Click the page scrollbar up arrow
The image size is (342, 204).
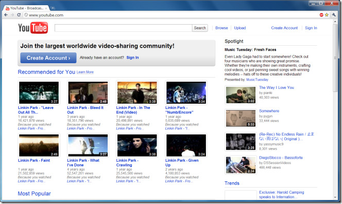(x=335, y=22)
